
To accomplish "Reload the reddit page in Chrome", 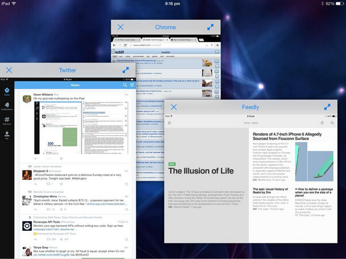I will tap(125, 45).
